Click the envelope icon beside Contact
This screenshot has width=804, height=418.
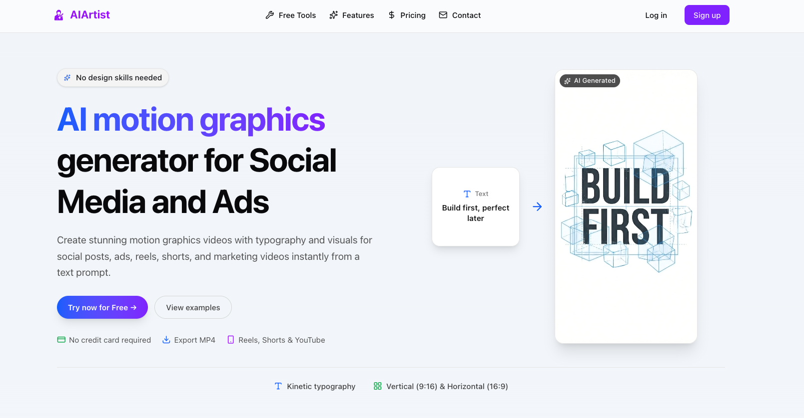(x=443, y=15)
